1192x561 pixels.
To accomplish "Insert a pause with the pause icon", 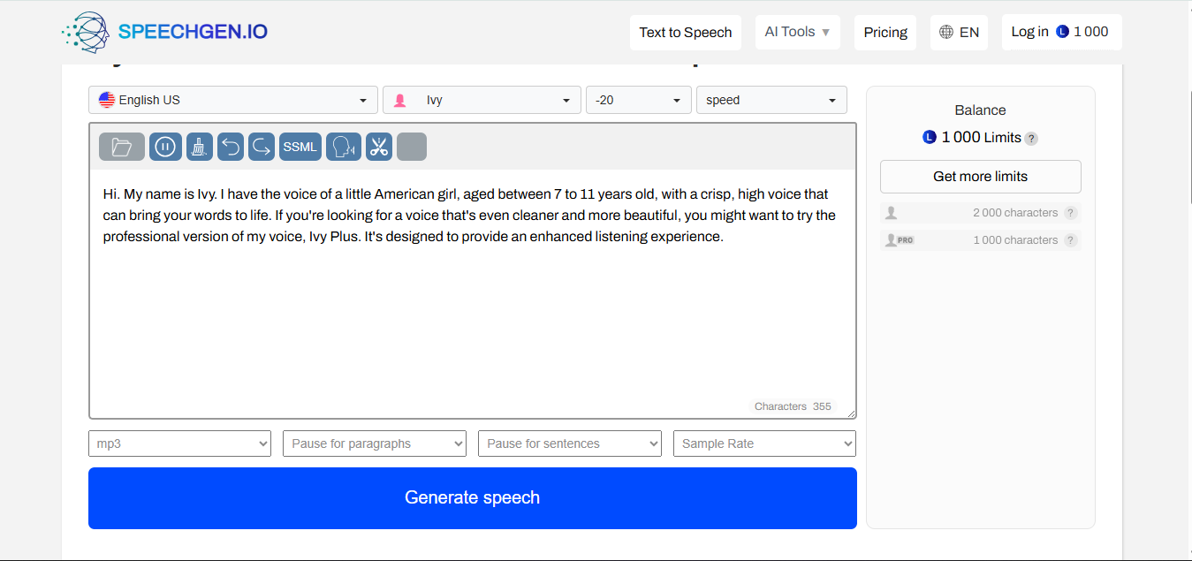I will tap(164, 147).
